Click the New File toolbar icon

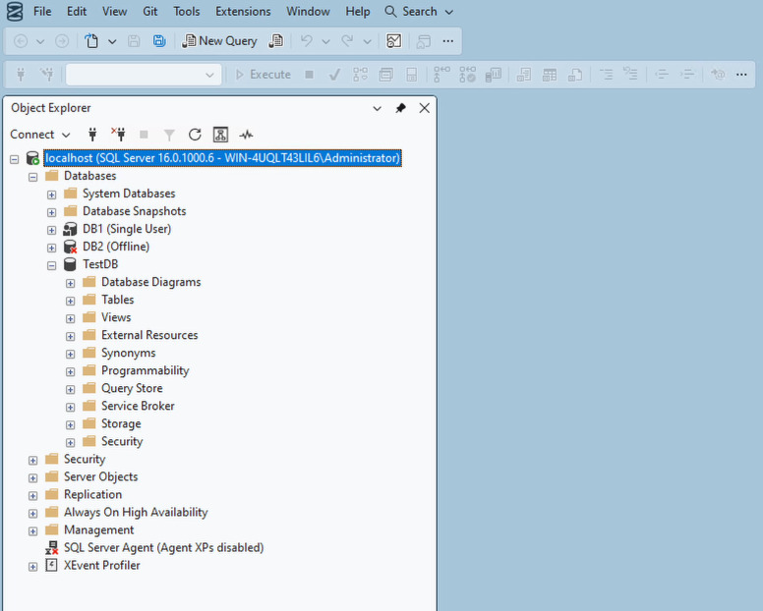91,41
